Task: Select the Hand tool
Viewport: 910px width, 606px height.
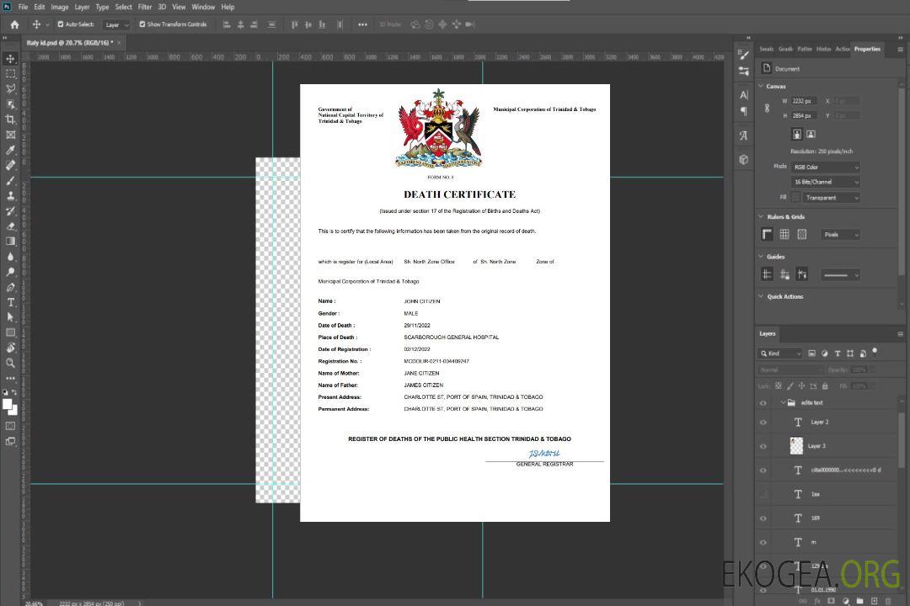Action: point(10,348)
